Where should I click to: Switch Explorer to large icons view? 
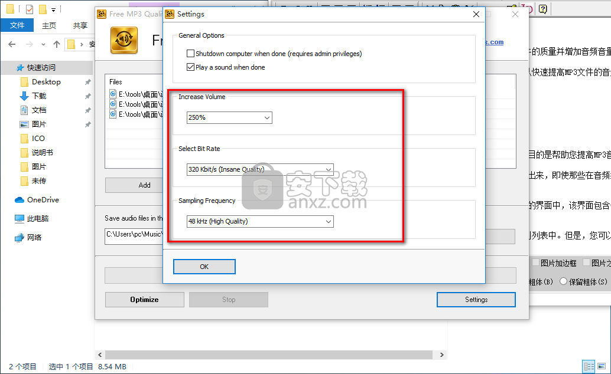[x=602, y=366]
